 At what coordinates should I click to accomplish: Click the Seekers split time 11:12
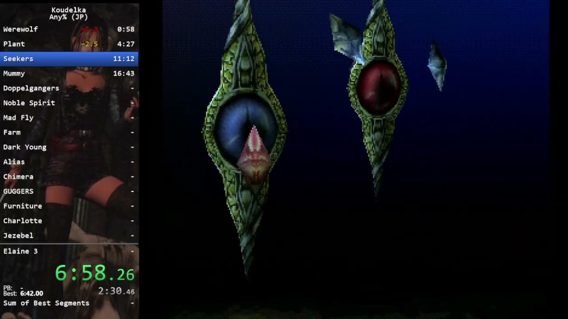(x=123, y=58)
